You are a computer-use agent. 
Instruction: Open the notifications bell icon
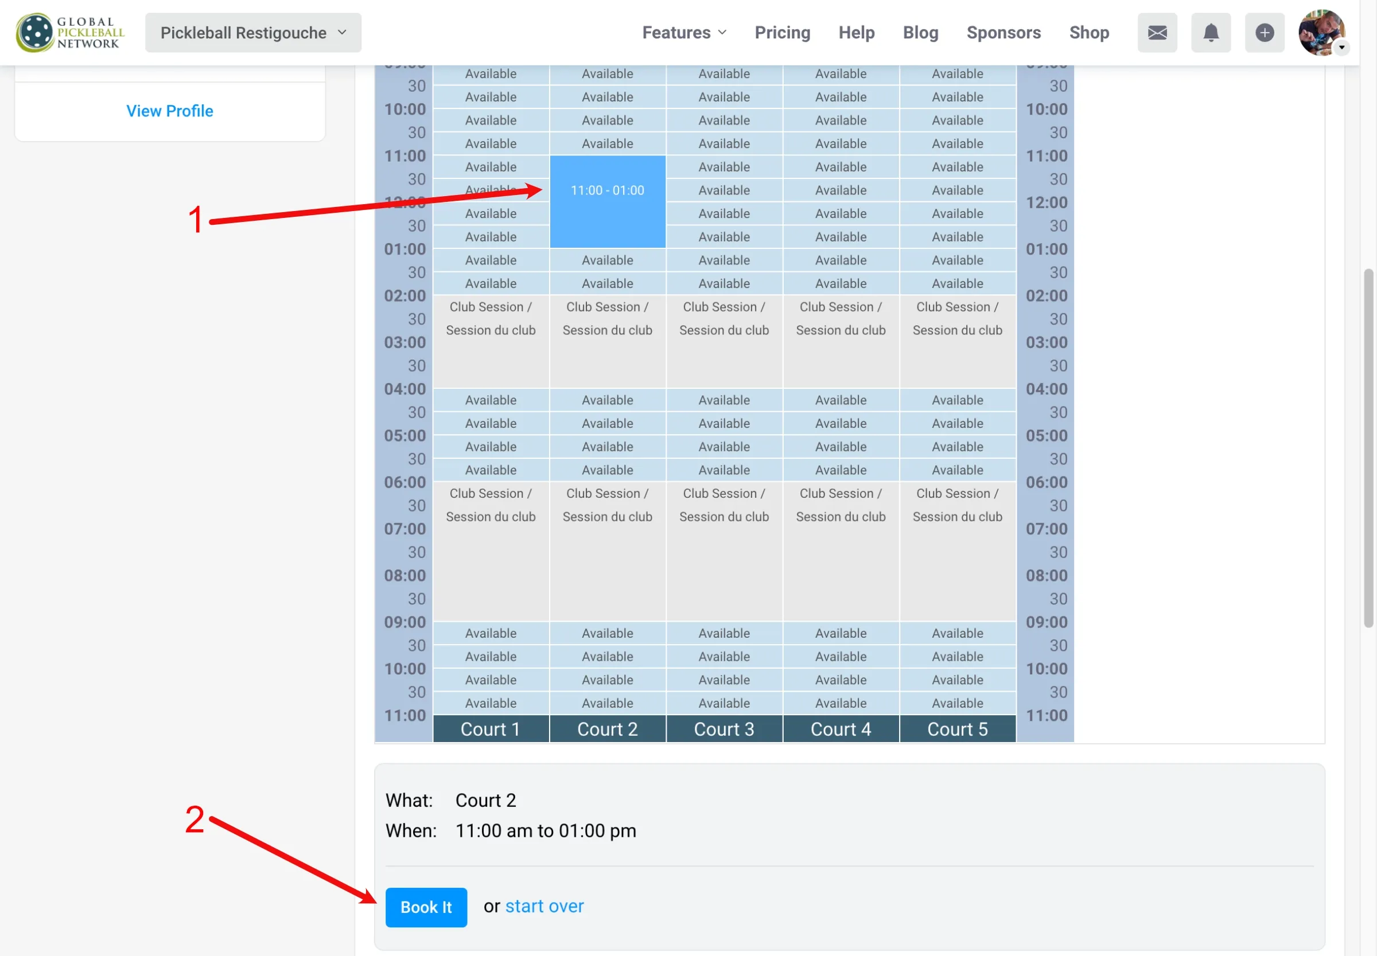1211,32
